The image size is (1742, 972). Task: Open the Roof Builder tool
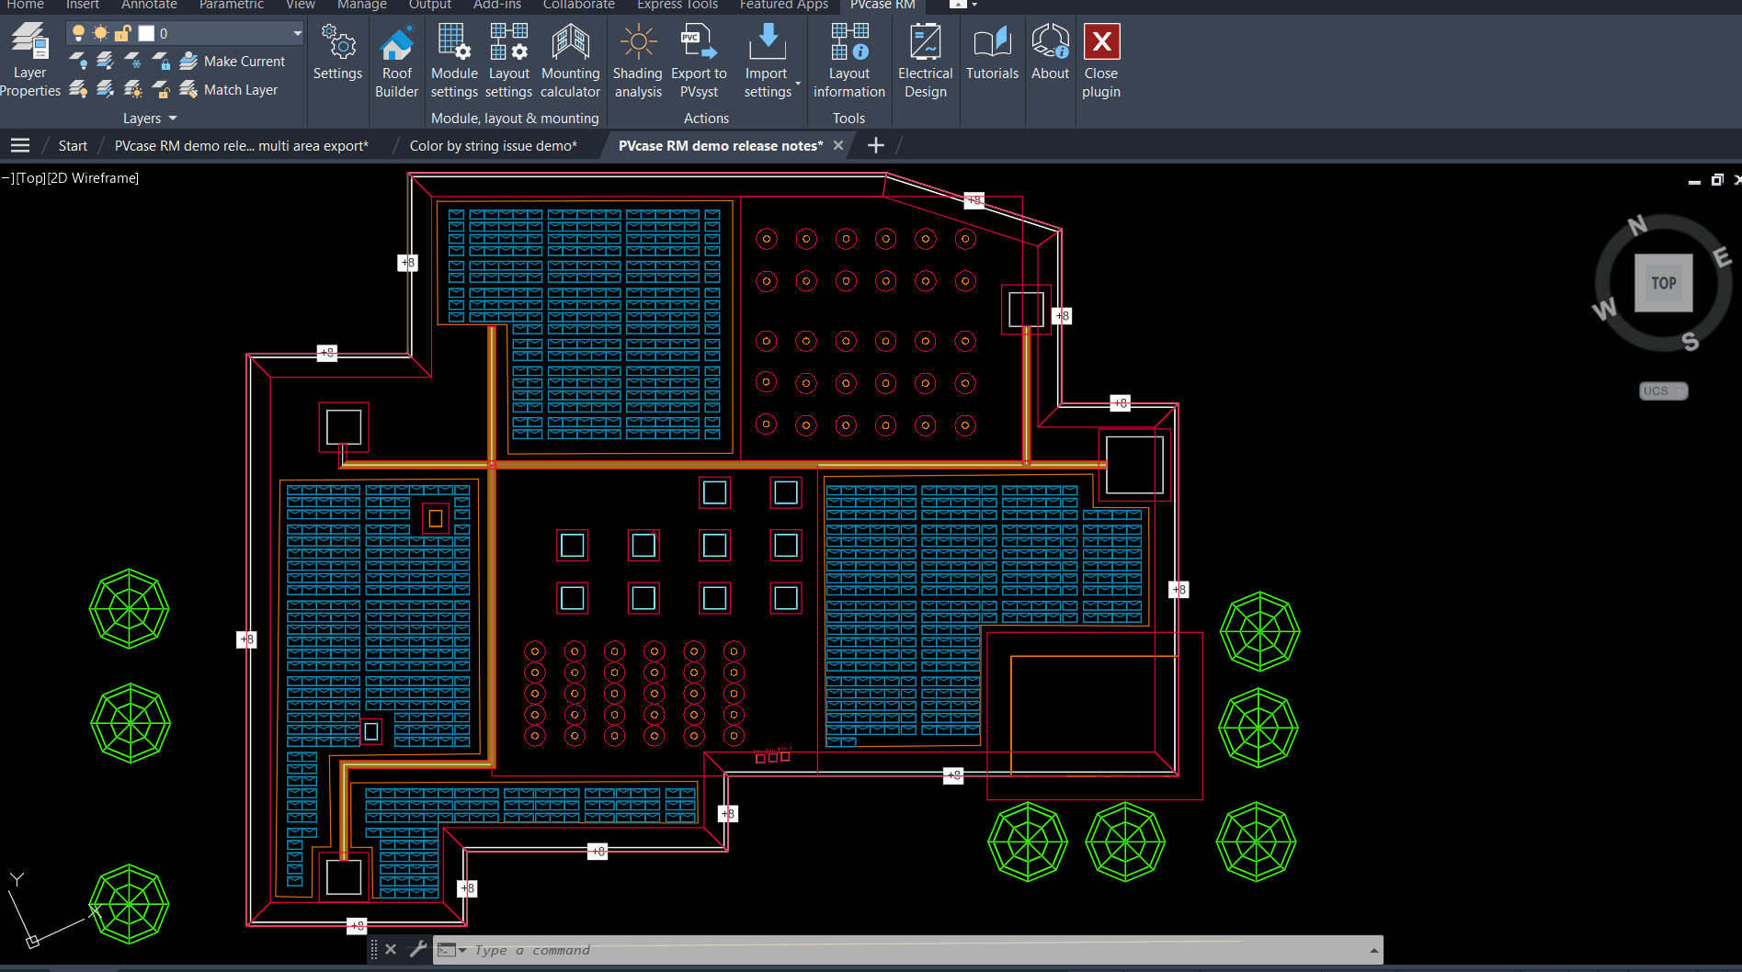coord(396,62)
